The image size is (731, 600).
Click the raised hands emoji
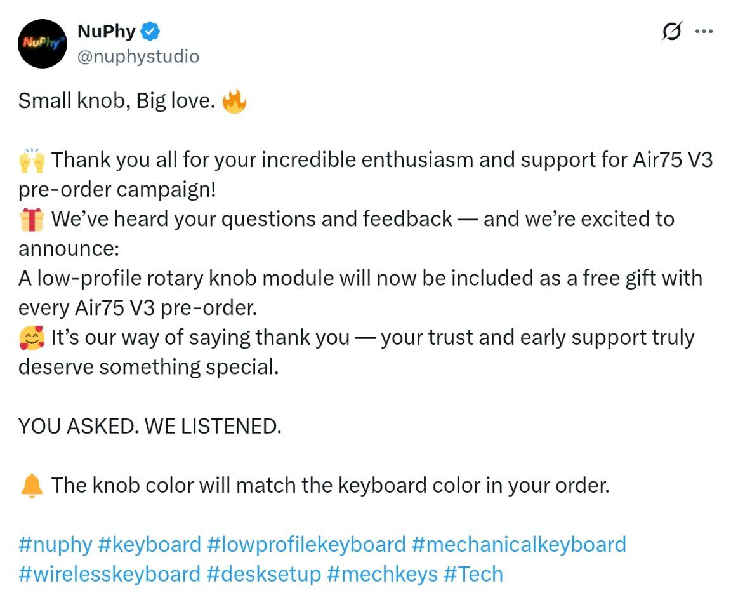tap(32, 160)
